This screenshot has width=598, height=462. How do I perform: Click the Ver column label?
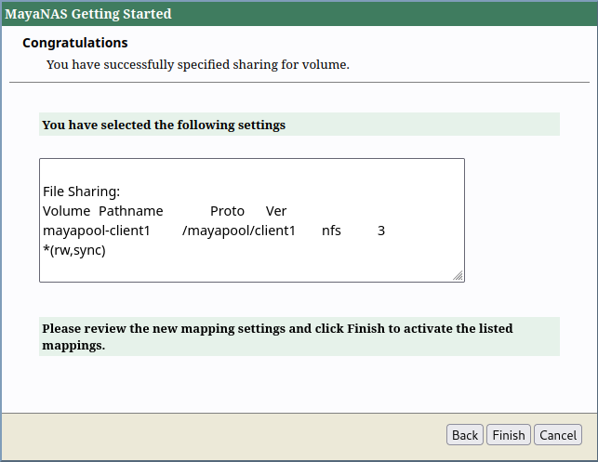(276, 211)
